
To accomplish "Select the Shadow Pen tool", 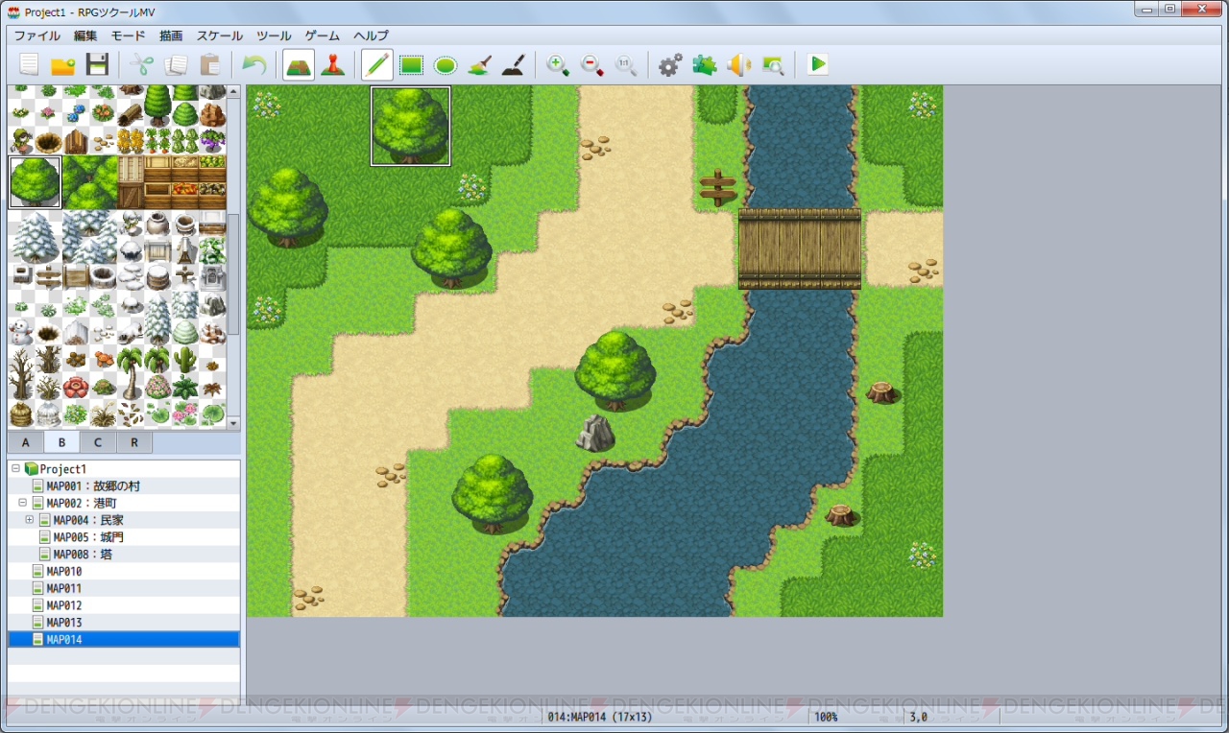I will [x=514, y=64].
